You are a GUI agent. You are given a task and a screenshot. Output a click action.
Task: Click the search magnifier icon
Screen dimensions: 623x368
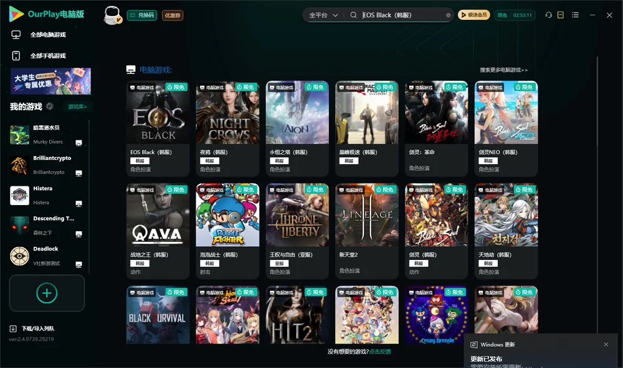[353, 15]
